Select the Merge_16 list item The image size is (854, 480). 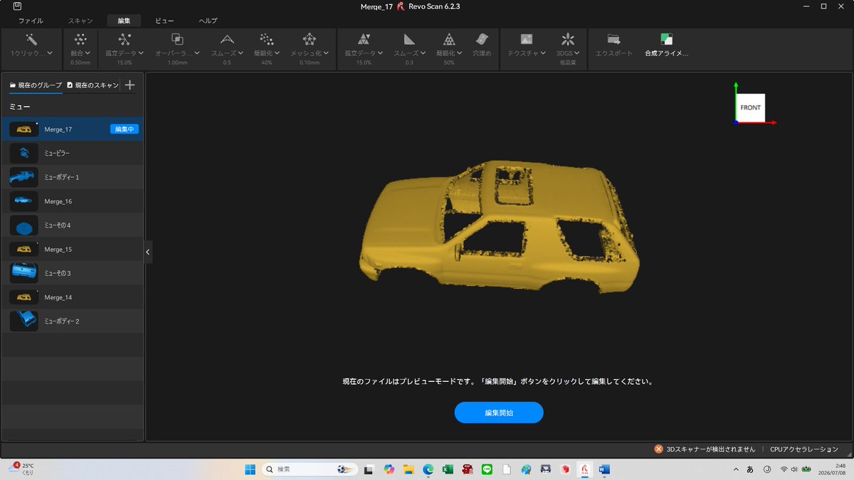(x=73, y=201)
